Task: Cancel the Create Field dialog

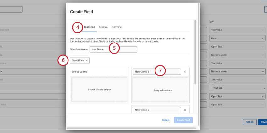Action: [166, 120]
